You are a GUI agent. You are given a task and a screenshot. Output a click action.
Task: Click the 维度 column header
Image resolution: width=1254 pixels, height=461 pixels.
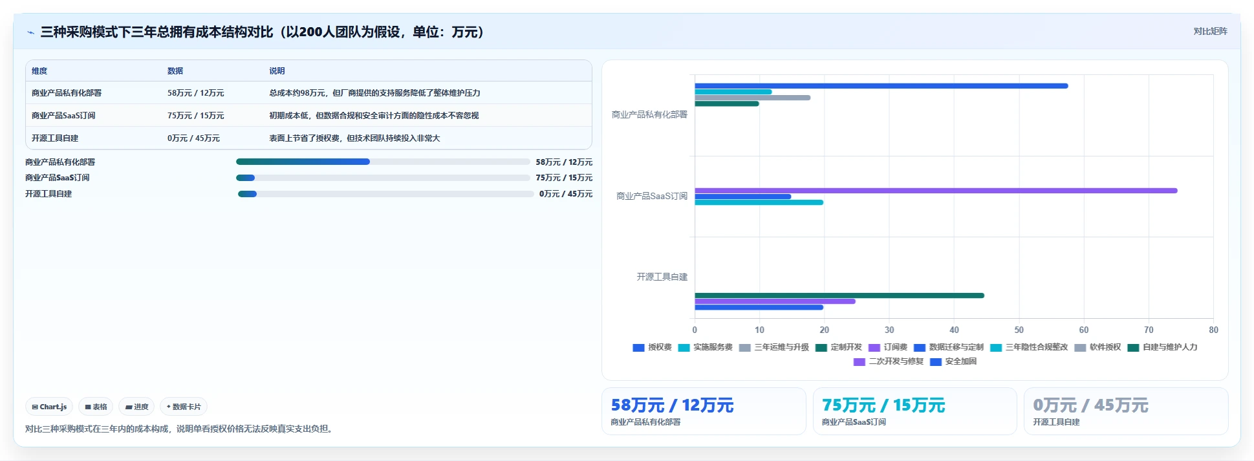39,71
